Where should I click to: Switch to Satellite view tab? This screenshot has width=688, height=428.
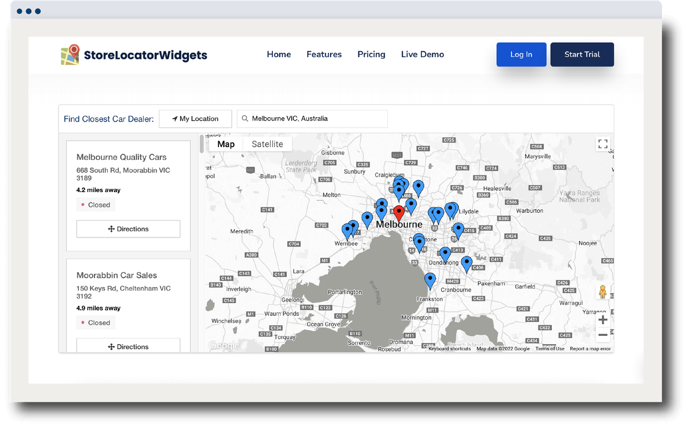pos(267,144)
